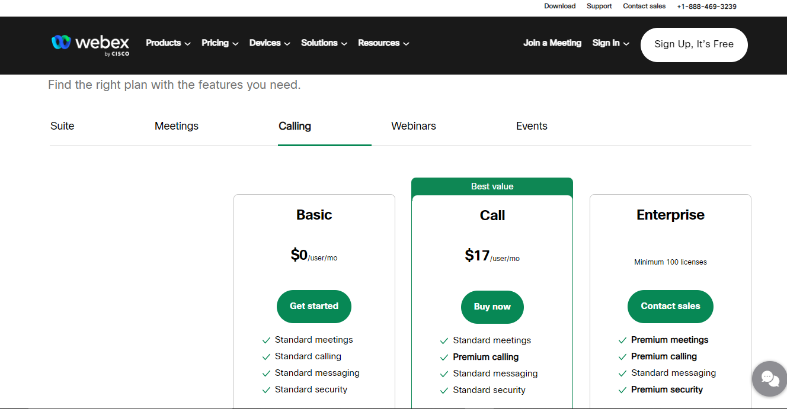Expand the Devices dropdown menu

point(270,43)
